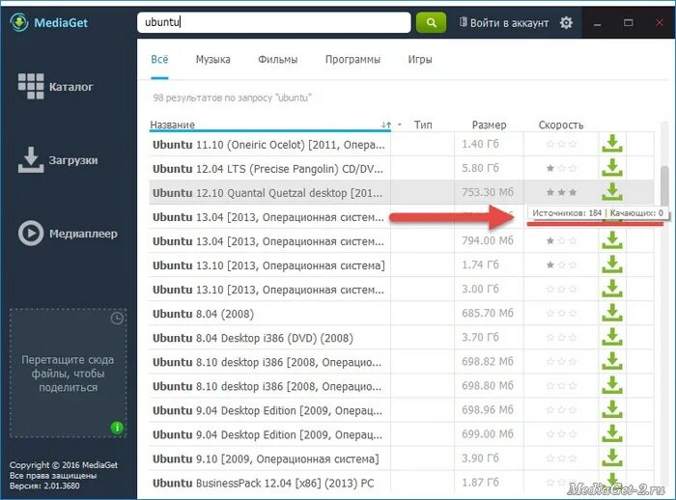Click star rating of Ubuntu 12.10 row
This screenshot has width=676, height=500.
click(561, 192)
